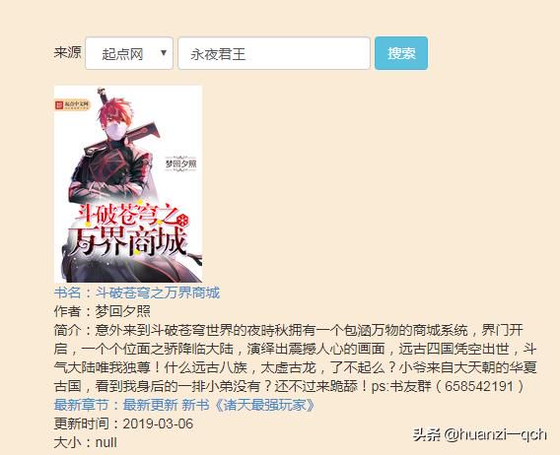
Task: Click the red 斗破苍穹之 title art on cover
Action: [x=133, y=215]
